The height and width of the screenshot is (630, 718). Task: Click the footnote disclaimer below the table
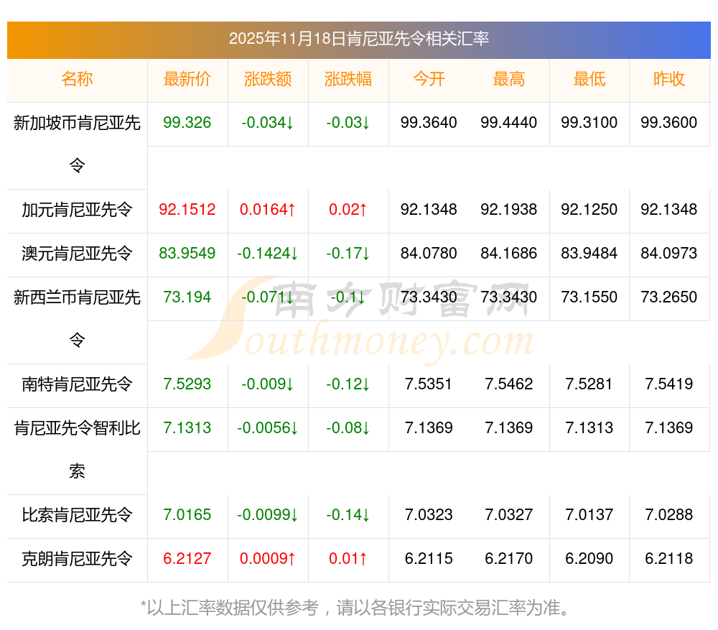(x=357, y=608)
